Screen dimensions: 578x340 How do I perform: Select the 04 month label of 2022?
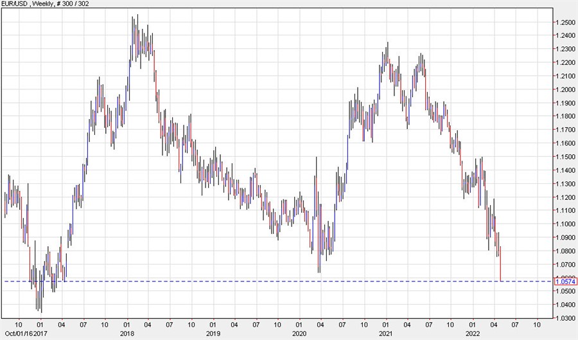(494, 325)
